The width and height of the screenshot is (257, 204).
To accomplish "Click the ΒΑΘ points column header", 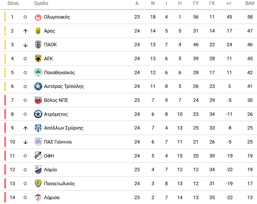I will [250, 3].
